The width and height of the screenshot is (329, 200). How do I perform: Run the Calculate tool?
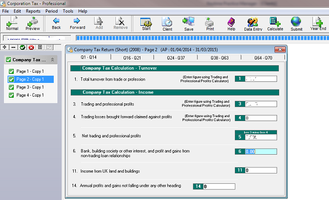tap(275, 24)
